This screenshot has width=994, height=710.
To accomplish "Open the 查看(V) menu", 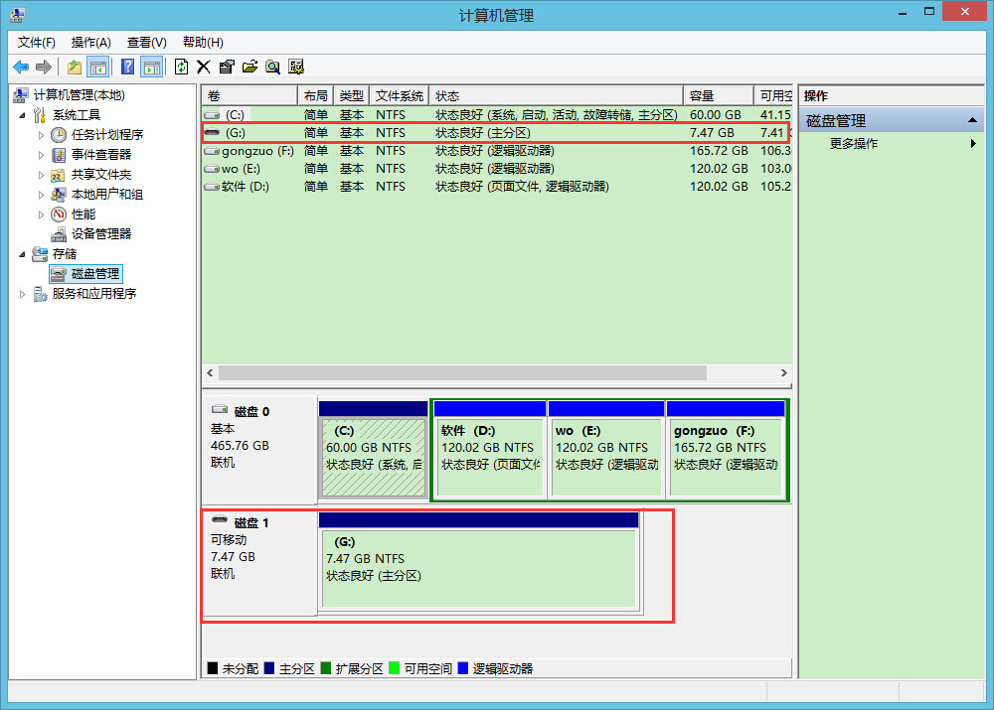I will [x=146, y=42].
